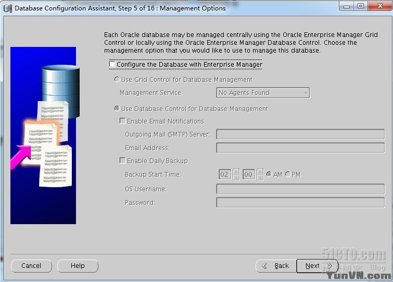Open the Help button

tap(78, 266)
